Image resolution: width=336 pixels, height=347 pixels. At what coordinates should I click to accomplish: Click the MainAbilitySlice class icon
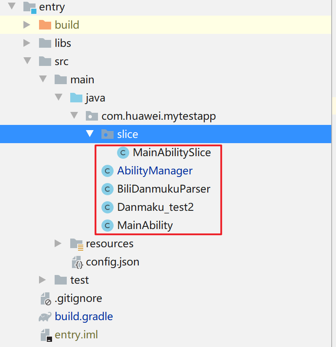click(124, 153)
